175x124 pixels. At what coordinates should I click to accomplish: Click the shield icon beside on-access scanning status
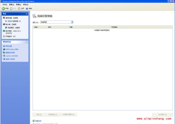[x=4, y=18]
